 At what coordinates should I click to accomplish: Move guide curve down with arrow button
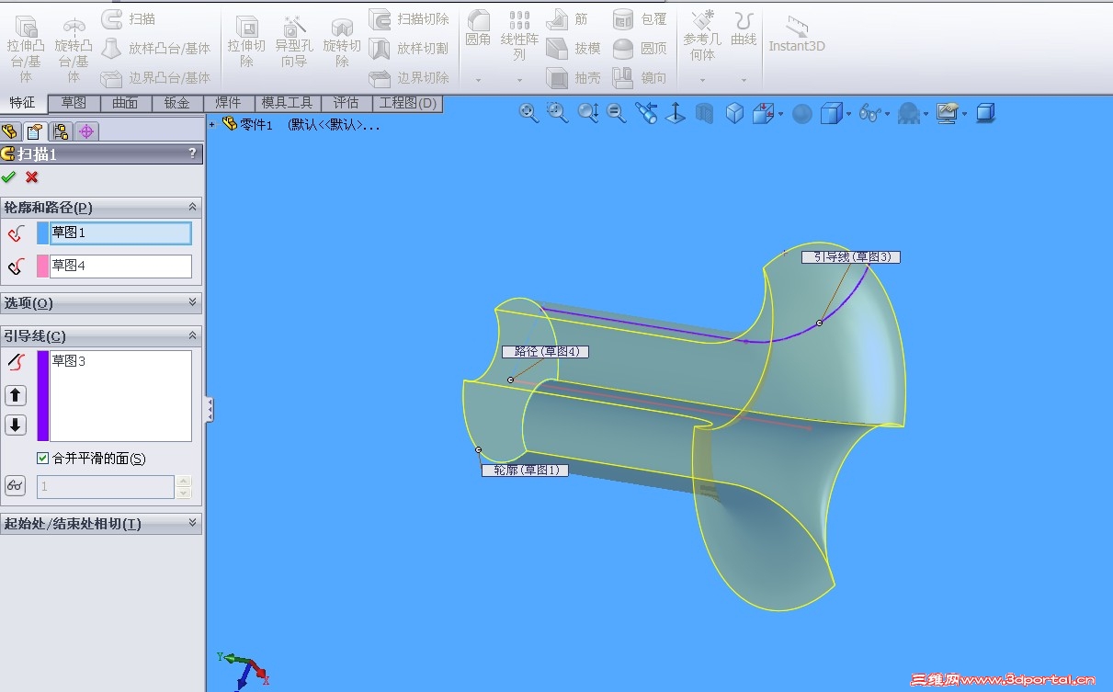point(16,425)
